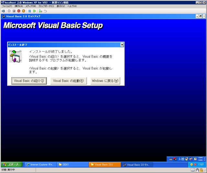The height and width of the screenshot is (173, 207).
Task: Restore the Visual Basic 2.0 セットアップ window
Action: pyautogui.click(x=201, y=16)
